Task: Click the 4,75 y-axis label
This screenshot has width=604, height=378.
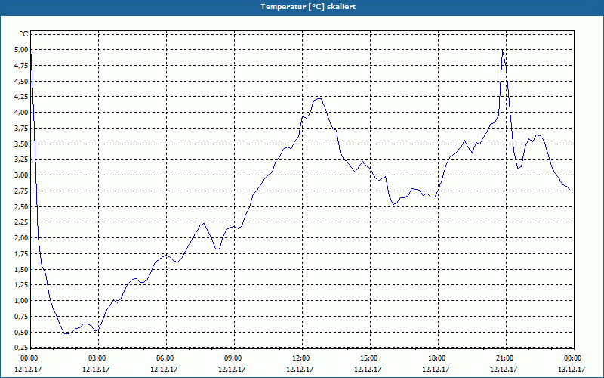Action: [21, 66]
